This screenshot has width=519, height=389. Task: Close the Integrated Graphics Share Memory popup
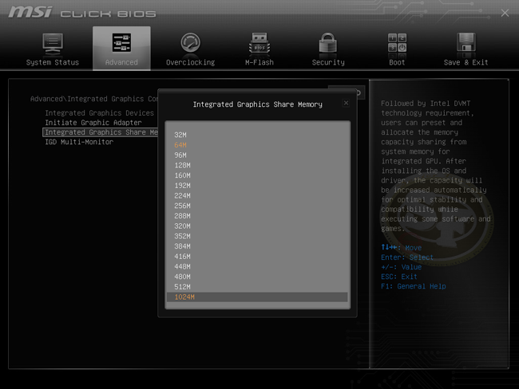coord(346,103)
